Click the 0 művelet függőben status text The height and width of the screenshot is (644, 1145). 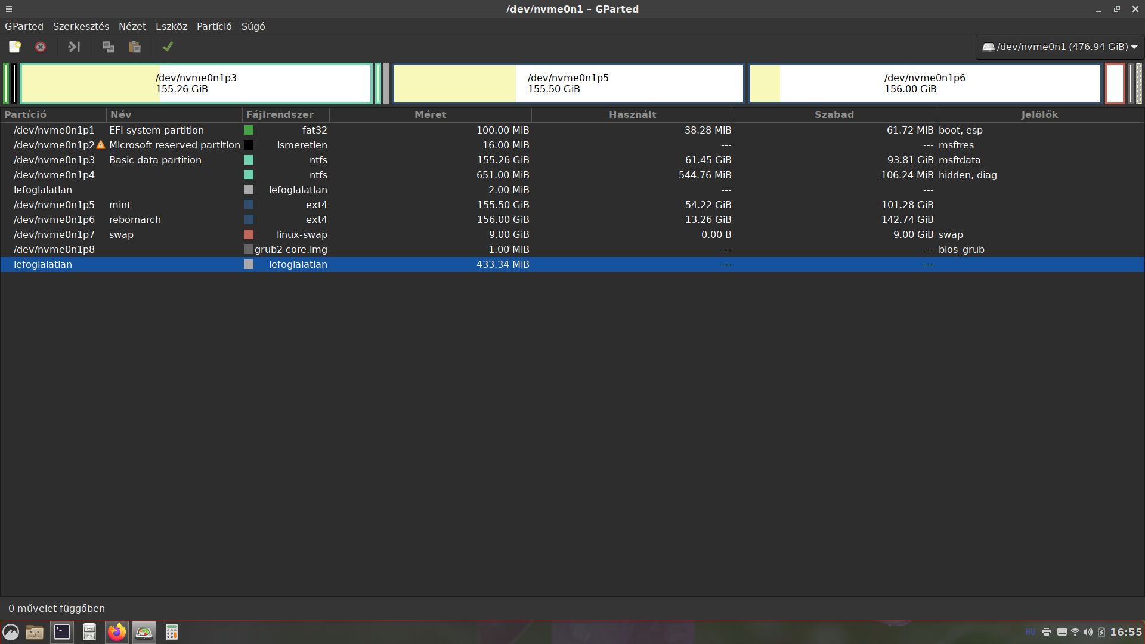point(57,608)
